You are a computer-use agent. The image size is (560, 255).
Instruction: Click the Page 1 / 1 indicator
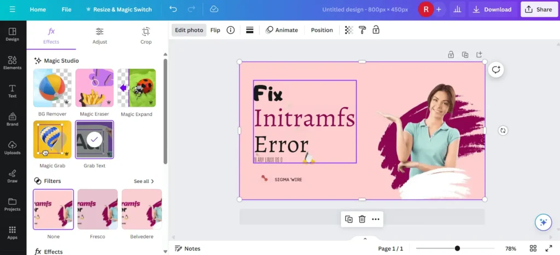pos(390,248)
